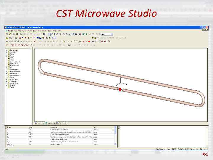Click the yellow list icon starting second toolbar row
The height and width of the screenshot is (160, 213).
pyautogui.click(x=7, y=38)
